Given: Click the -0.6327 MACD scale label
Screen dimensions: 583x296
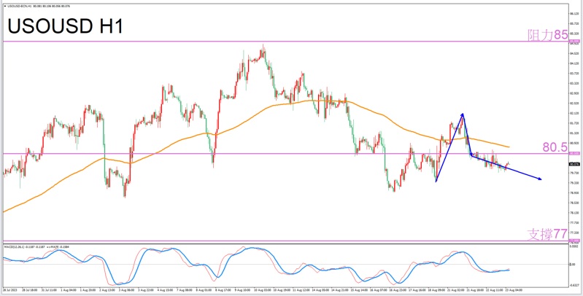Looking at the screenshot, I should 575,285.
